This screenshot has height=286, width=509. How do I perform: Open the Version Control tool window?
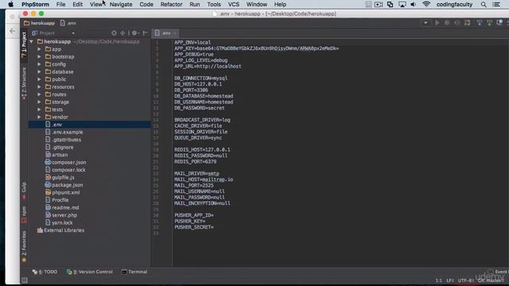pos(90,272)
